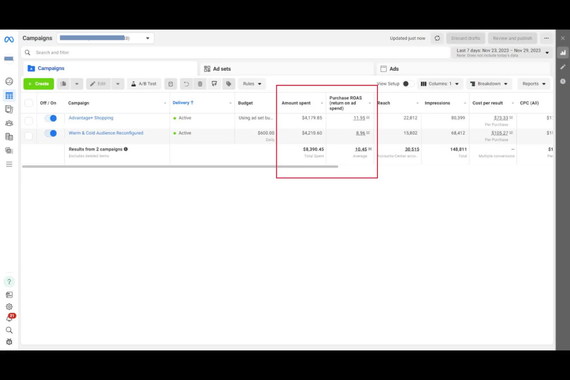This screenshot has height=380, width=570.
Task: Open the Reports dropdown
Action: (x=534, y=84)
